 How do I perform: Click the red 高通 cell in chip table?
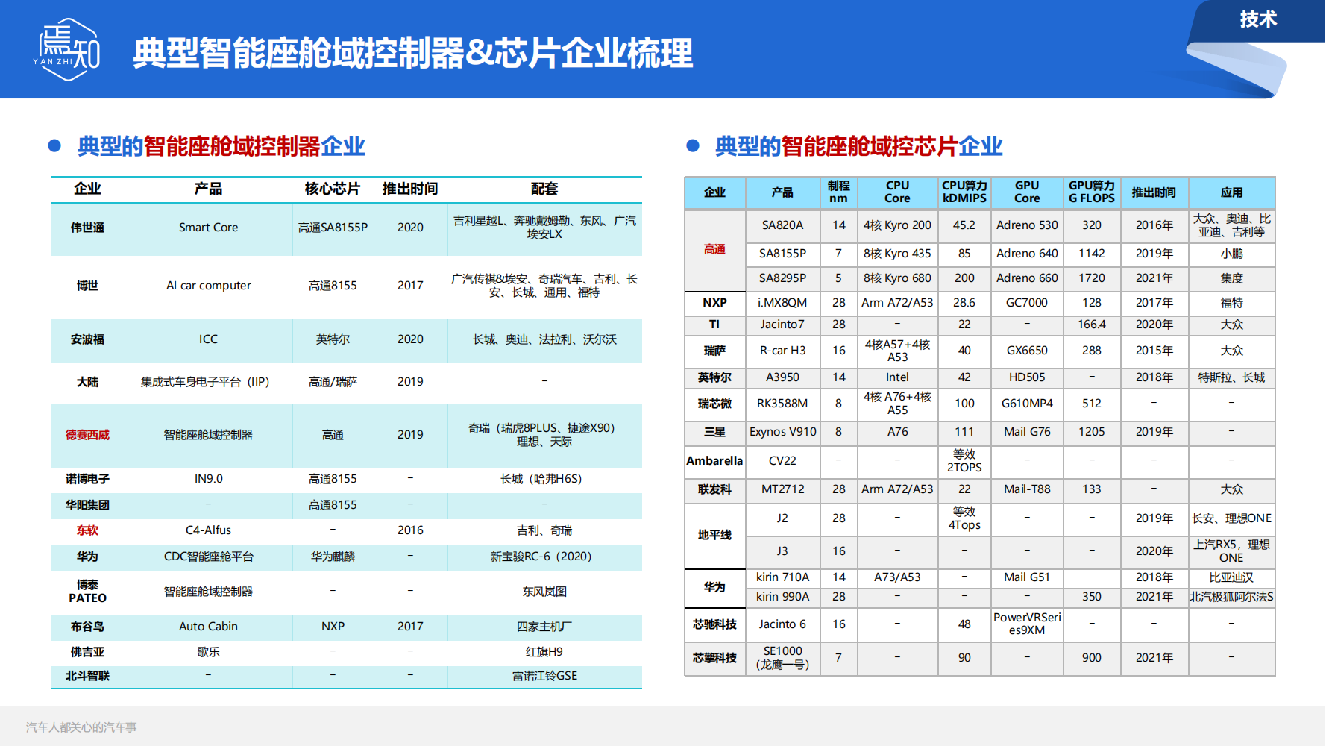(714, 249)
